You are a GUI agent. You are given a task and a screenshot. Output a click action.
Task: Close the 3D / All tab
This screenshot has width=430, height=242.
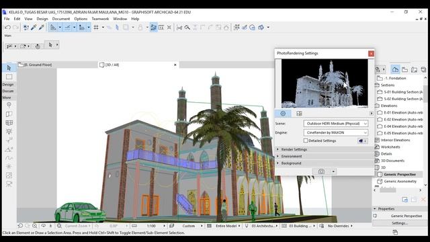tap(175, 65)
